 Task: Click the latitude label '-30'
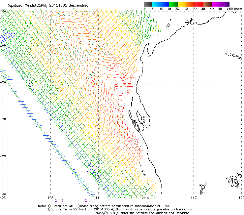coord(3,194)
